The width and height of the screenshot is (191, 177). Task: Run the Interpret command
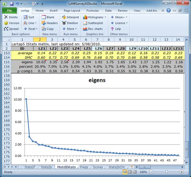(x=64, y=17)
